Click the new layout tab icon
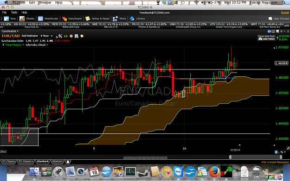 coord(68,162)
